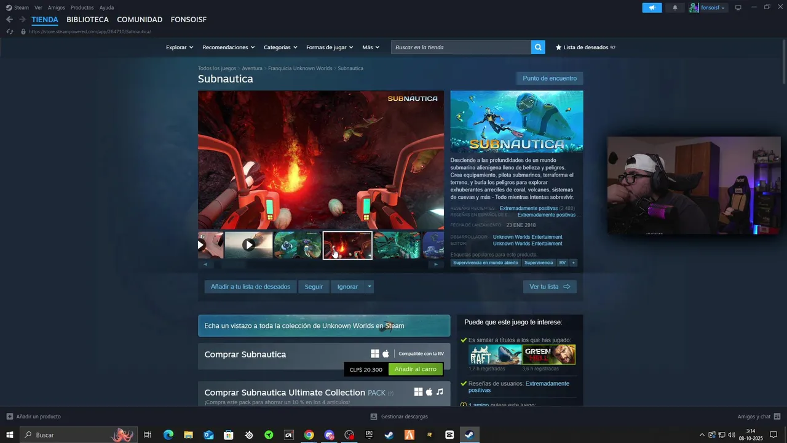Viewport: 787px width, 443px height.
Task: Launch Microsoft Edge from the taskbar
Action: coord(168,435)
